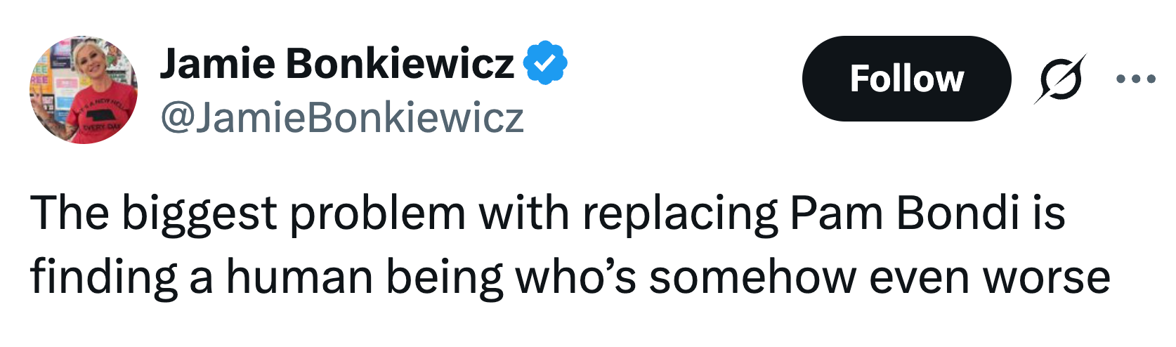
Task: Open Jamie Bonkiewicz's profile picture
Action: pos(84,89)
